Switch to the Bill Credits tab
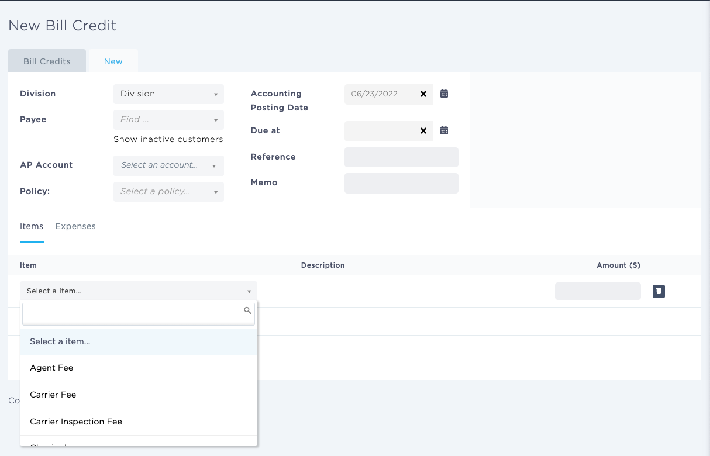This screenshot has height=456, width=710. tap(47, 61)
